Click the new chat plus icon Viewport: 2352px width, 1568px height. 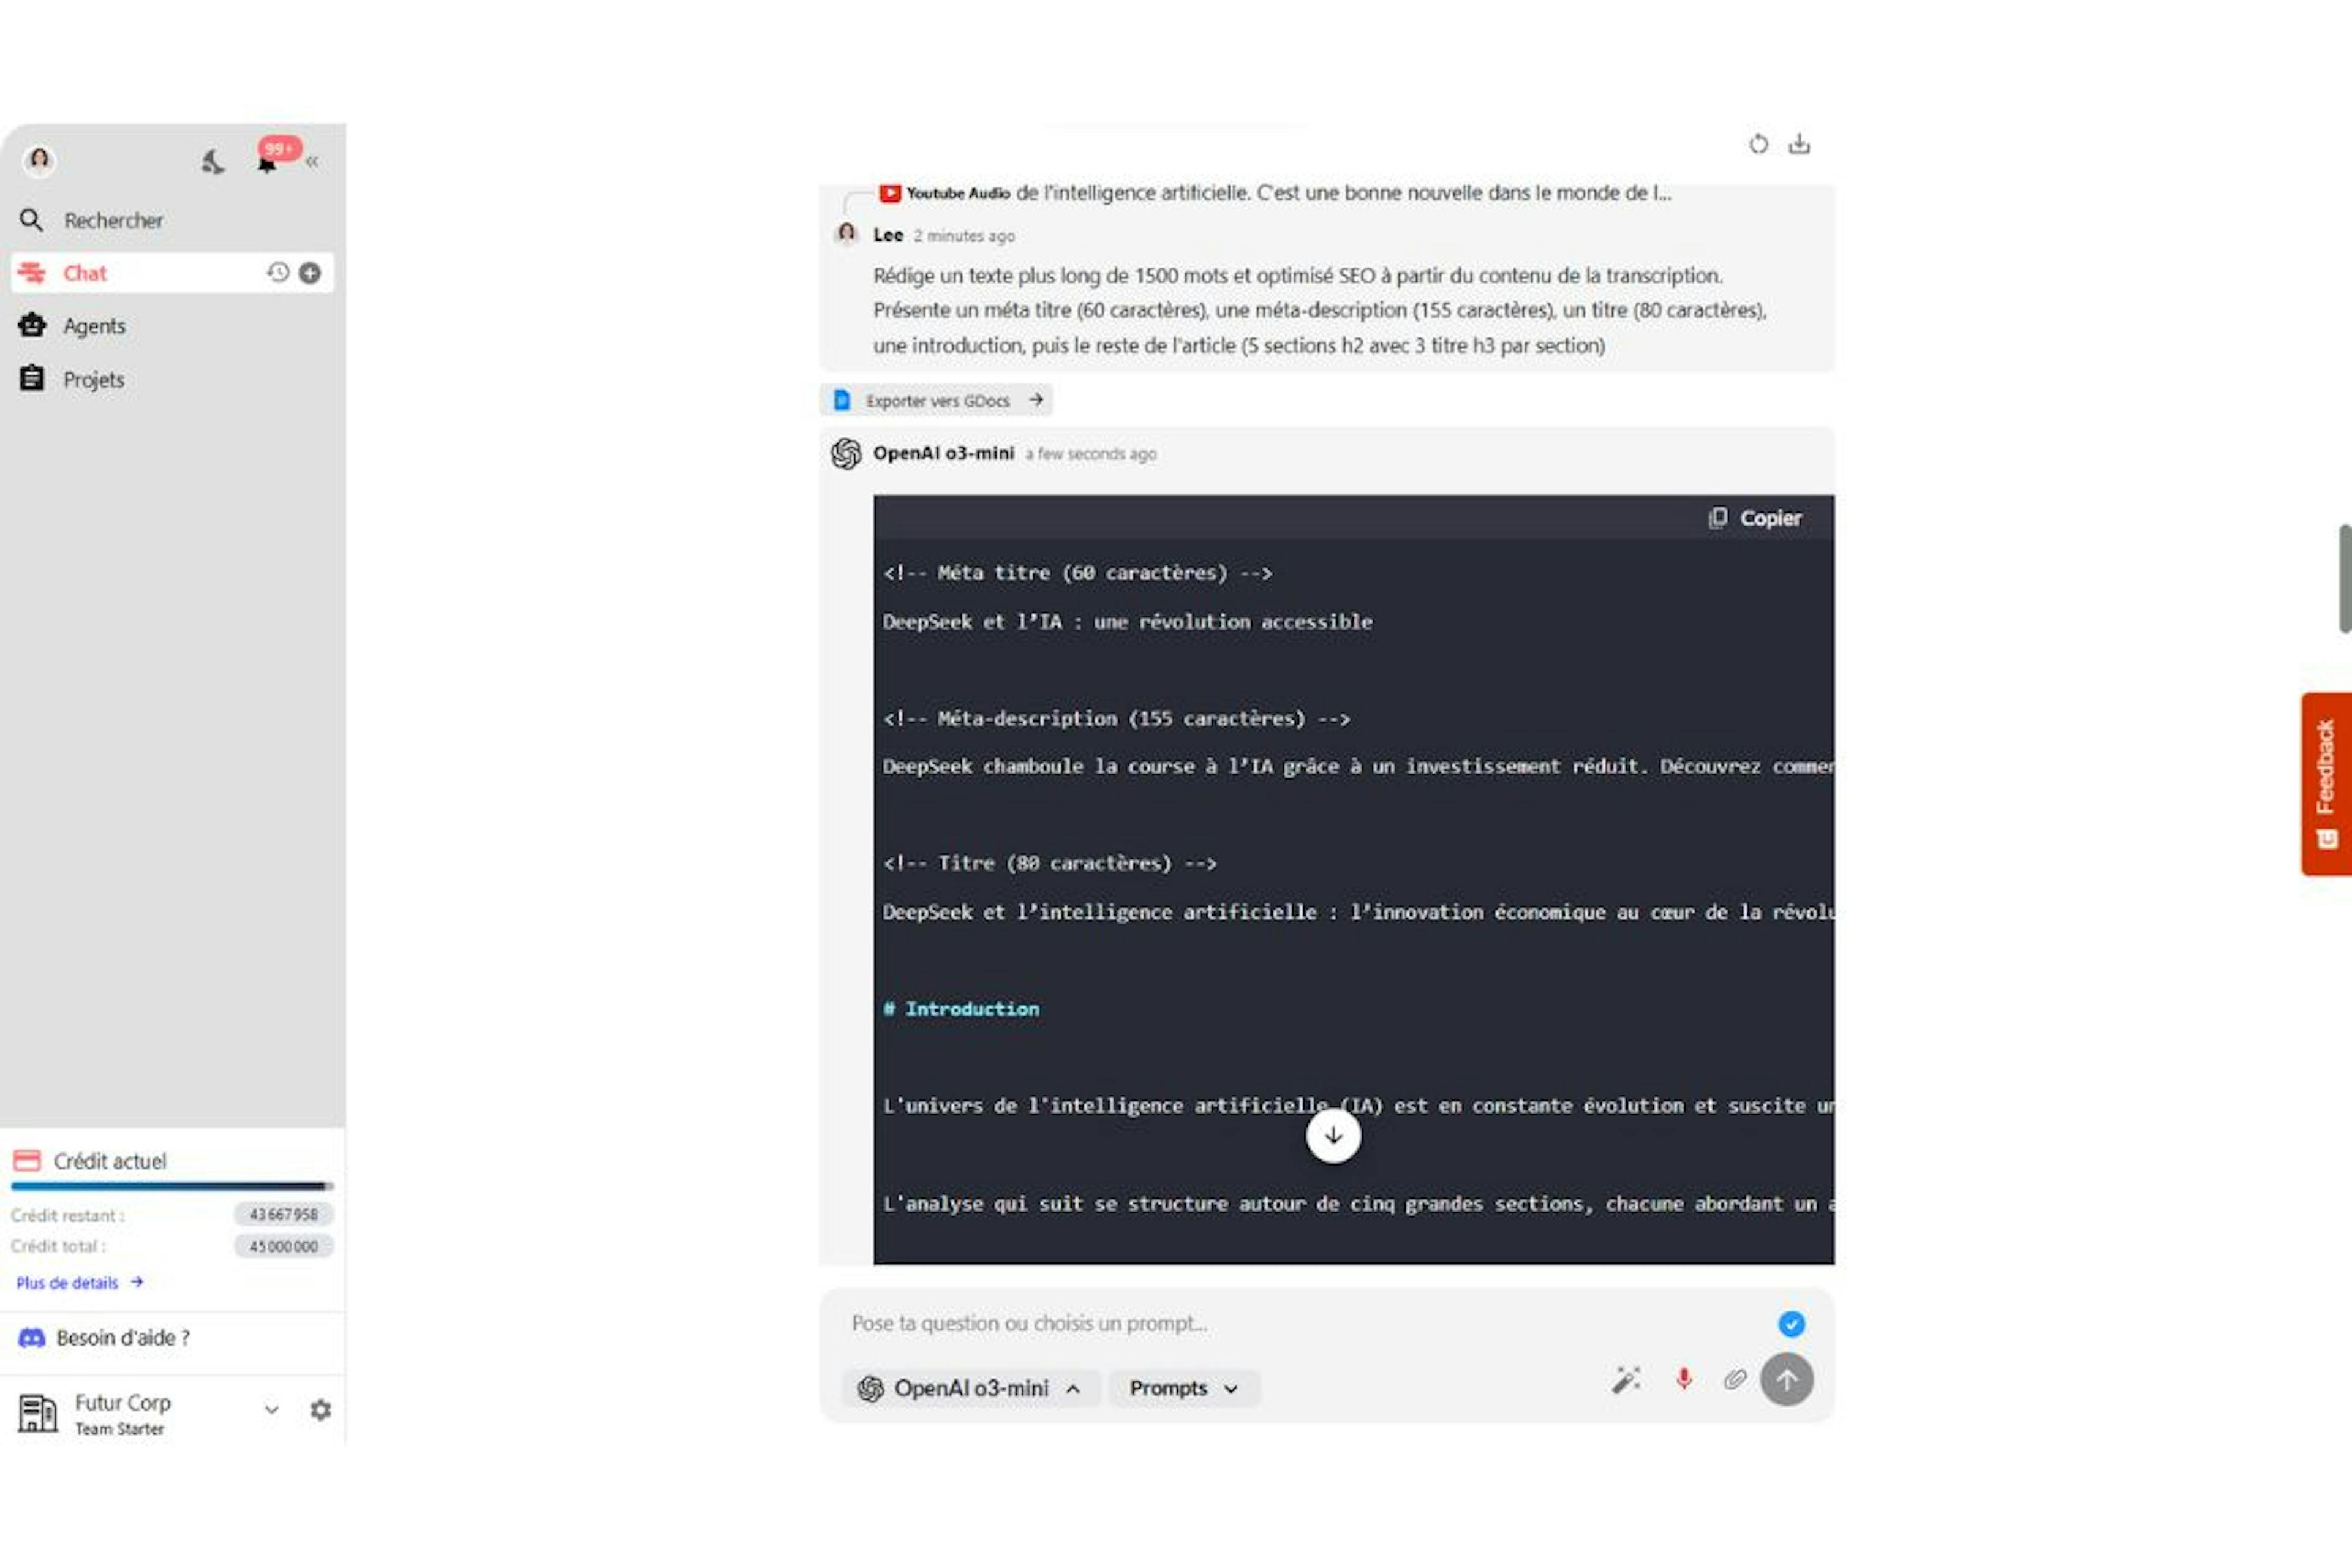click(x=312, y=271)
